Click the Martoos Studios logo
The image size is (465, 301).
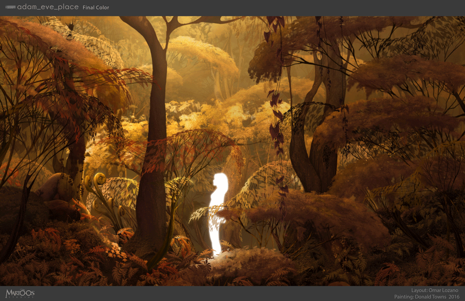pos(20,294)
